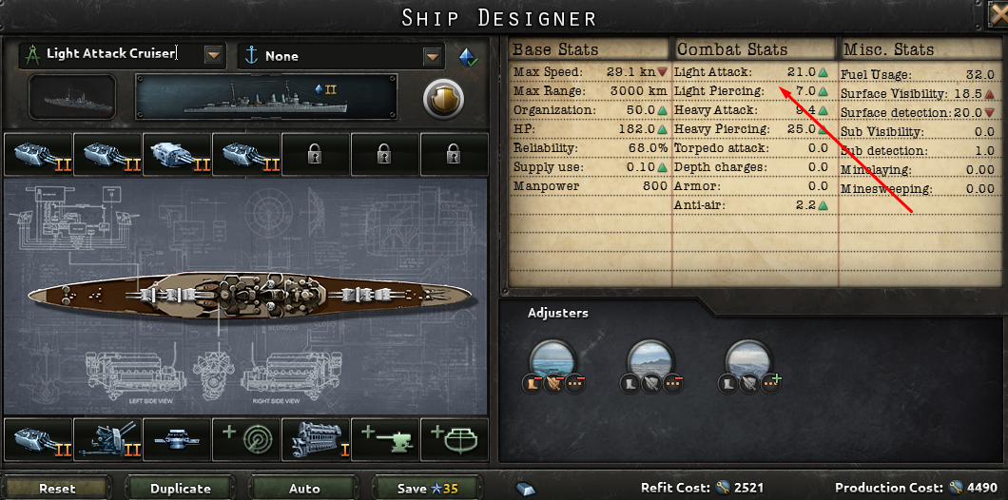The width and height of the screenshot is (1008, 500).
Task: Add a secondary battery module slot
Action: (385, 439)
